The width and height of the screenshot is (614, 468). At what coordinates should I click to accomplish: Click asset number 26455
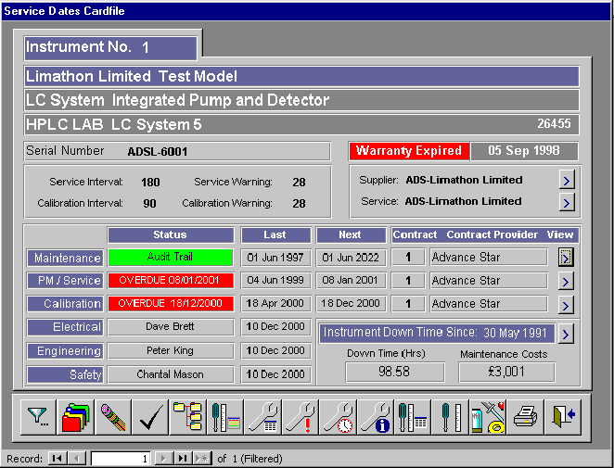554,123
